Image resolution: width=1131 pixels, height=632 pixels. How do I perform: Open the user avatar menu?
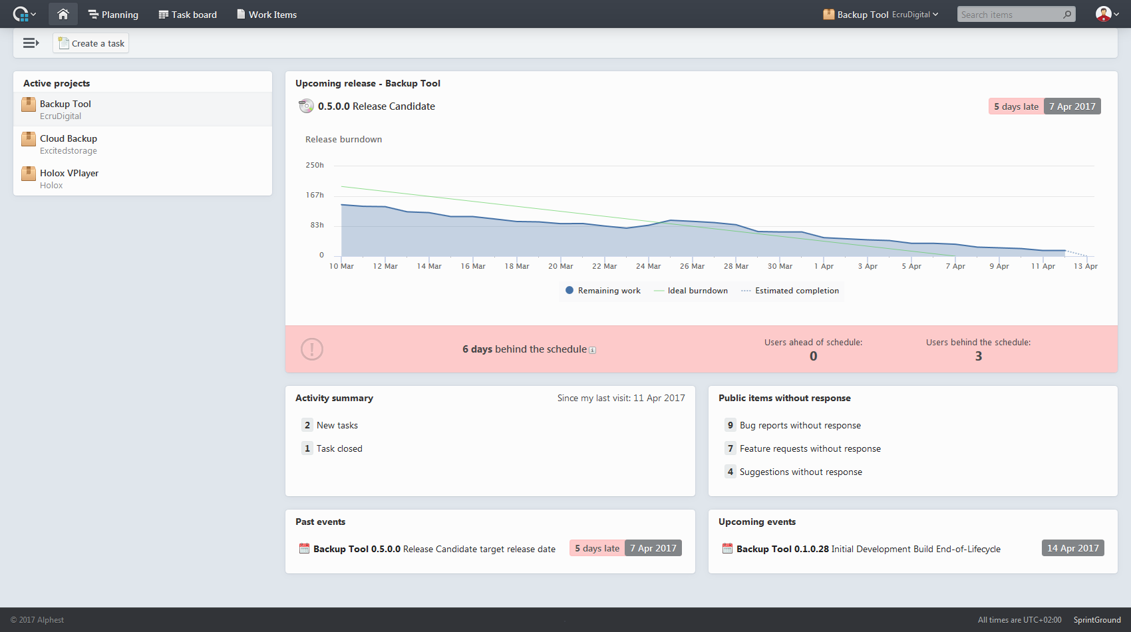pos(1103,14)
